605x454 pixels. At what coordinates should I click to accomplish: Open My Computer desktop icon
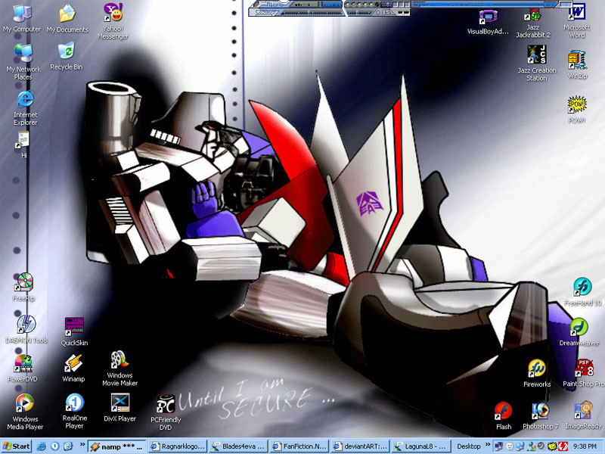[22, 18]
